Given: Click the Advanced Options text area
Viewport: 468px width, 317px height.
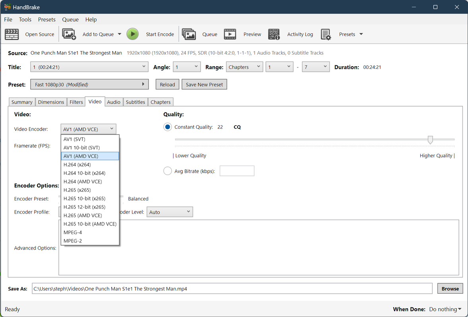Looking at the screenshot, I should pyautogui.click(x=259, y=248).
